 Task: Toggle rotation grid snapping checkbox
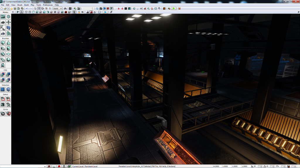(x=271, y=166)
